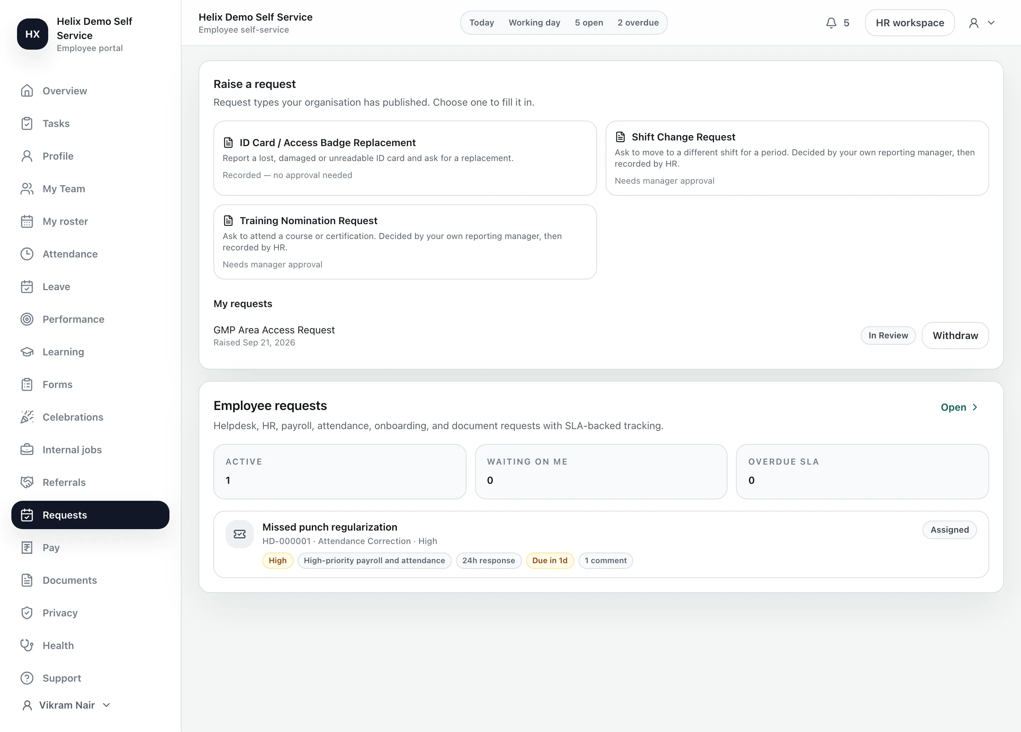Open the Employee requests link

(x=959, y=407)
